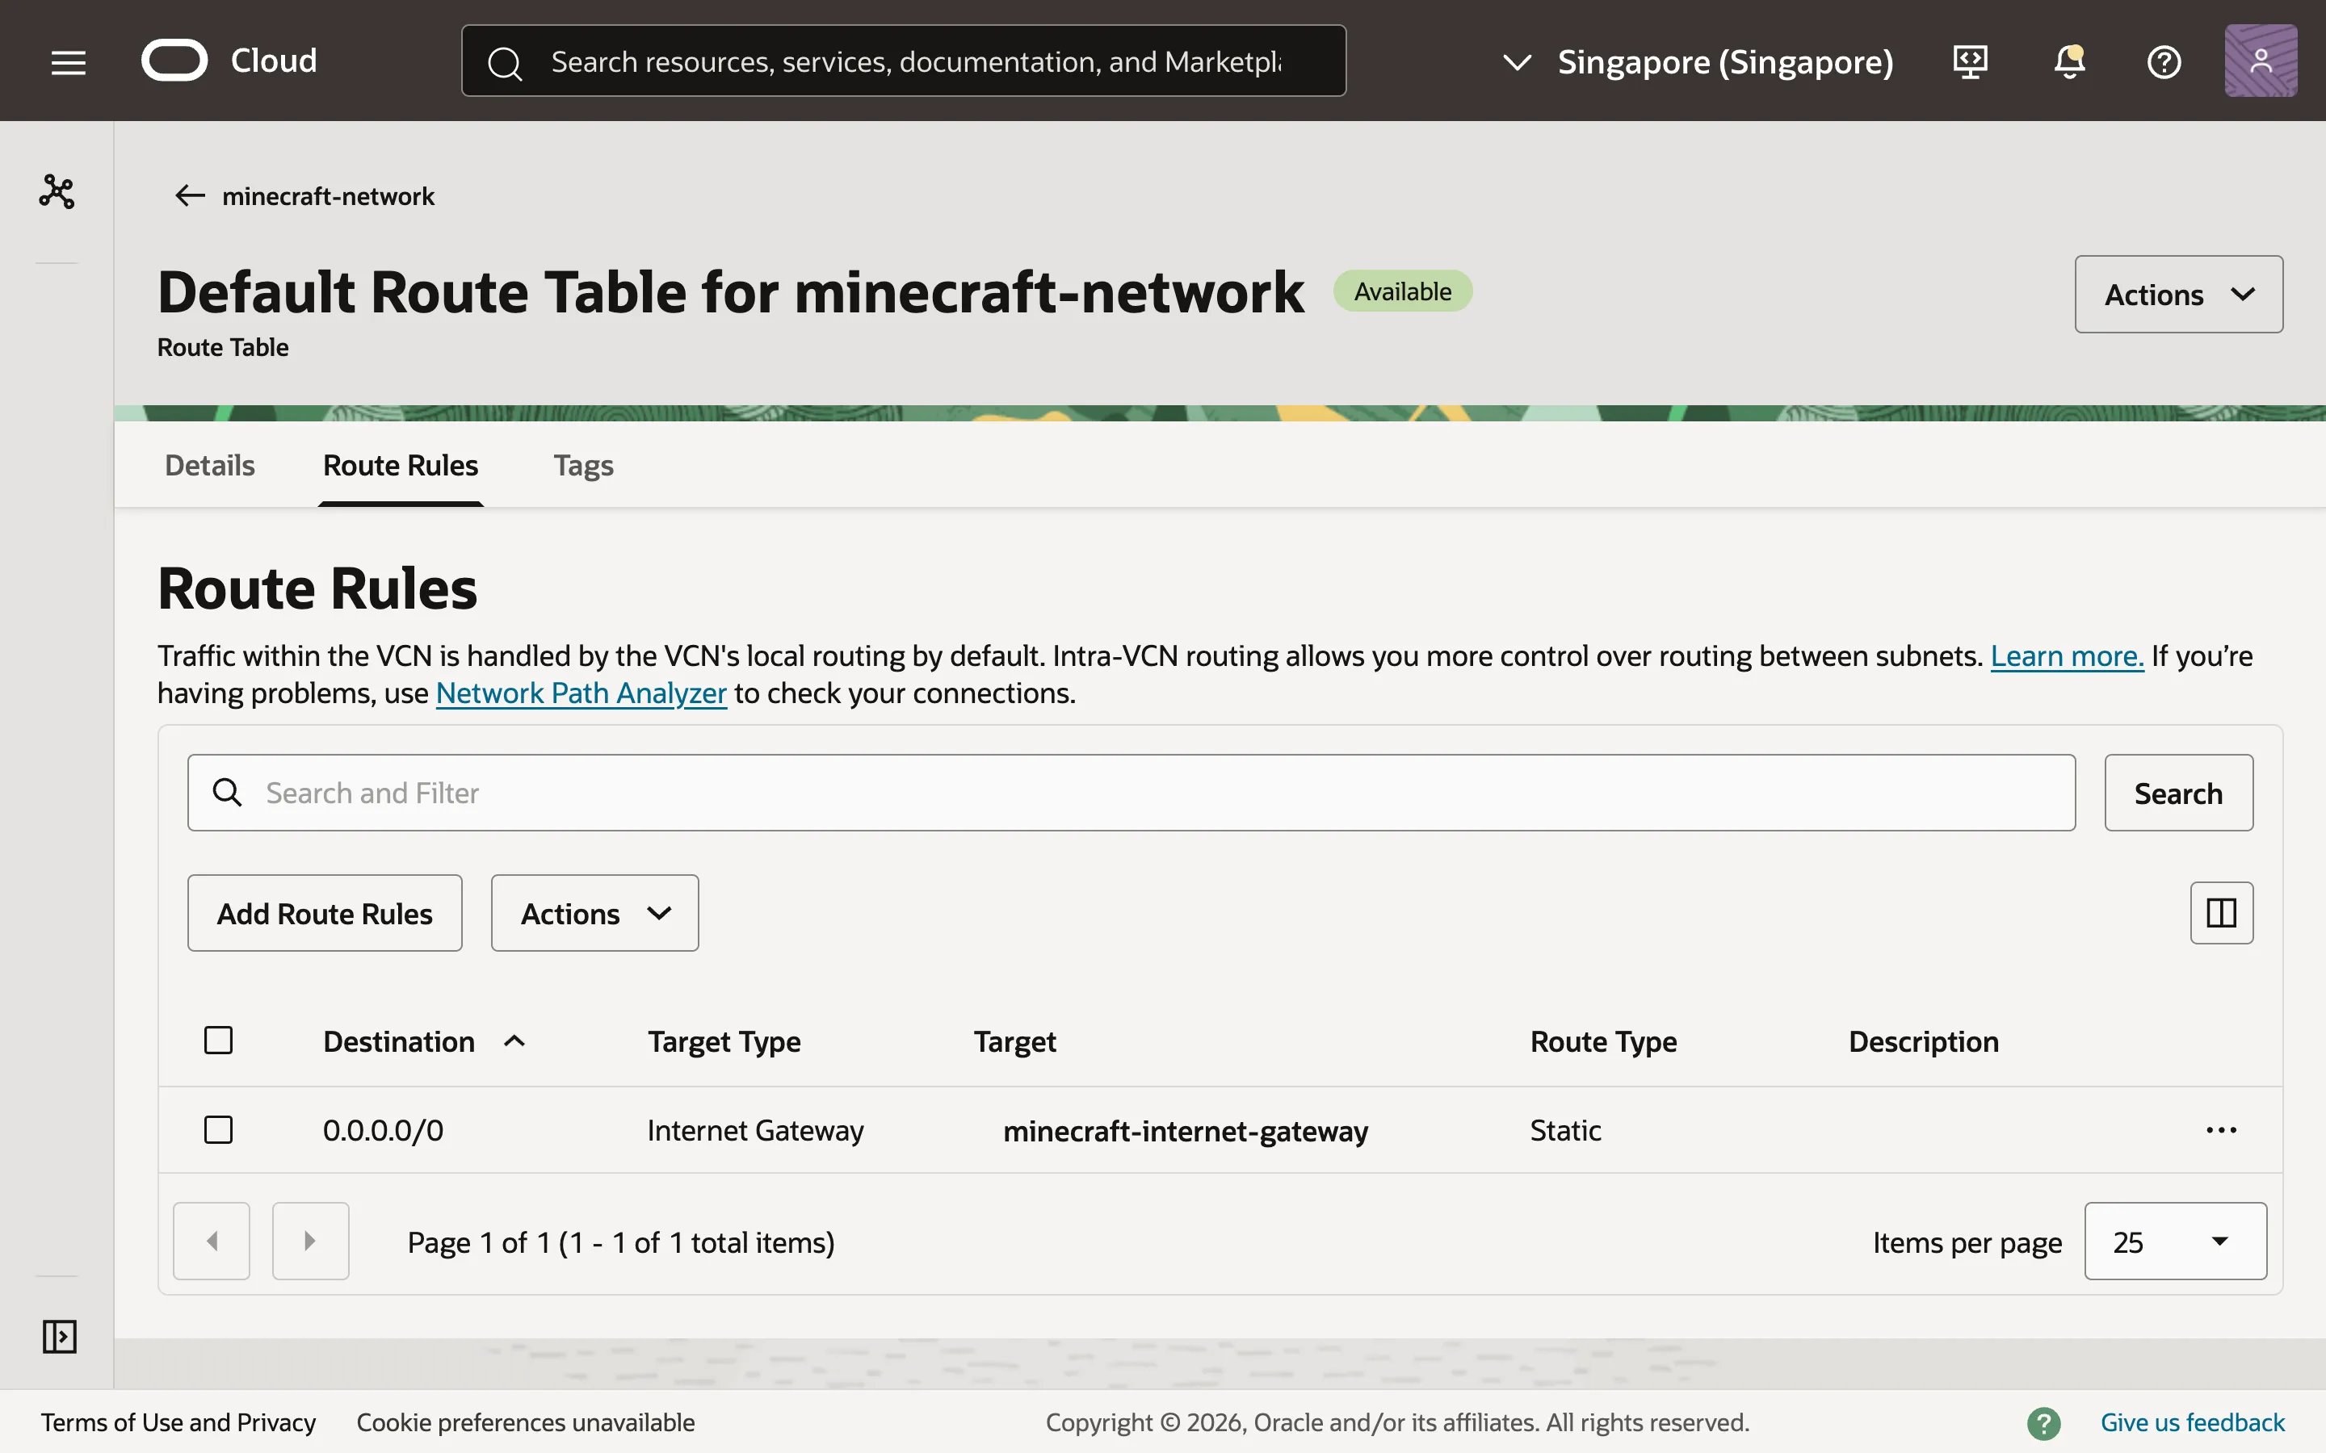Open the help question mark menu
2326x1453 pixels.
click(x=2164, y=62)
